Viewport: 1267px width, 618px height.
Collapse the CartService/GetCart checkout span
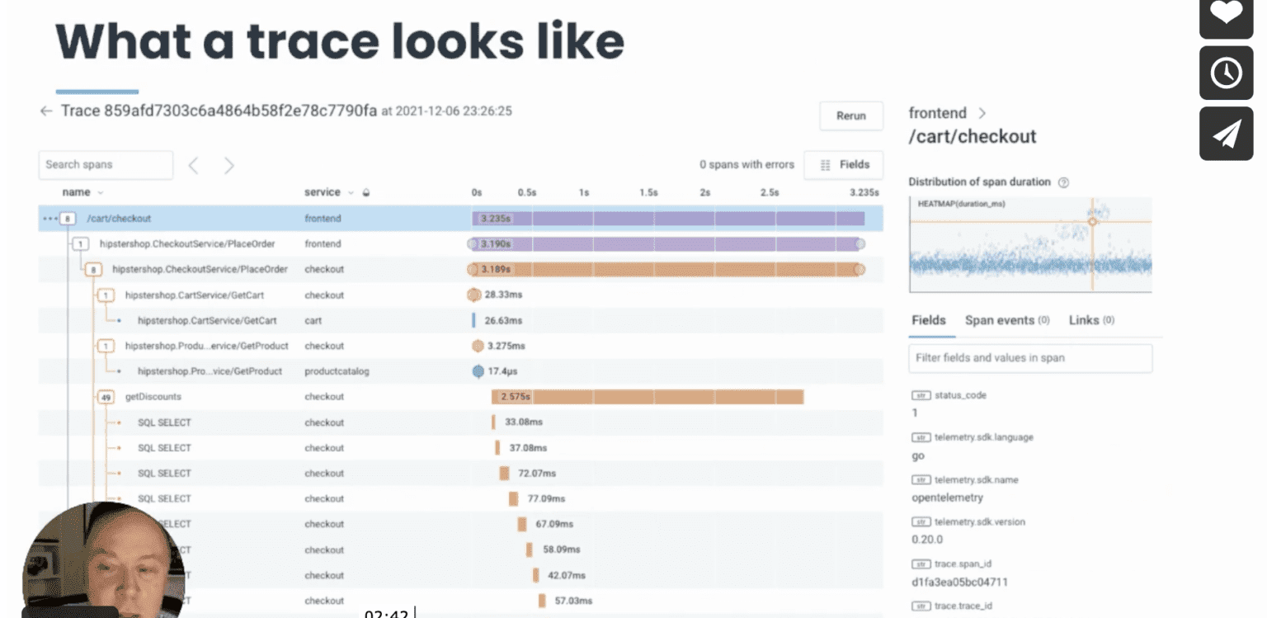coord(106,295)
